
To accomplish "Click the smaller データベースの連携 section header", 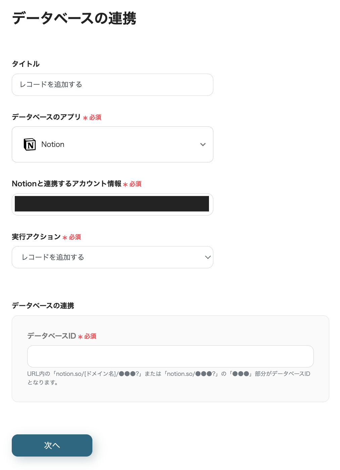I will coord(43,306).
